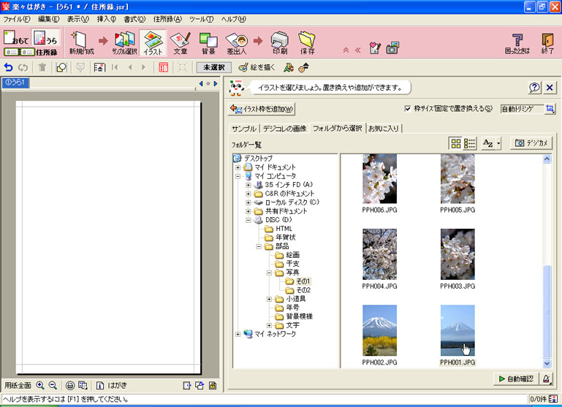This screenshot has width=562, height=407.
Task: Click 新規作成 (New) icon
Action: click(80, 42)
